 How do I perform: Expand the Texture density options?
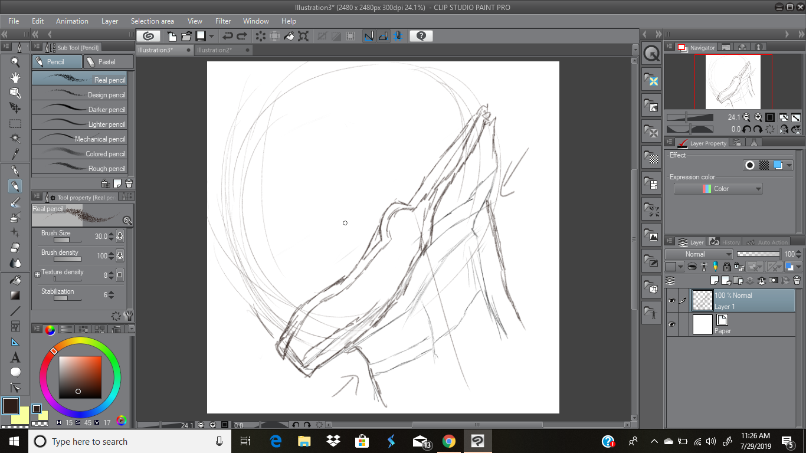tap(37, 274)
